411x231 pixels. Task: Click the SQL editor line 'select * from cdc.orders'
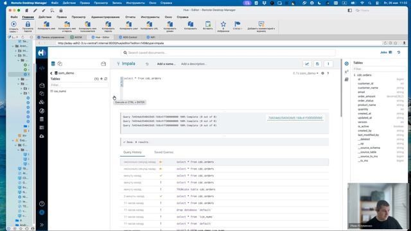(143, 78)
